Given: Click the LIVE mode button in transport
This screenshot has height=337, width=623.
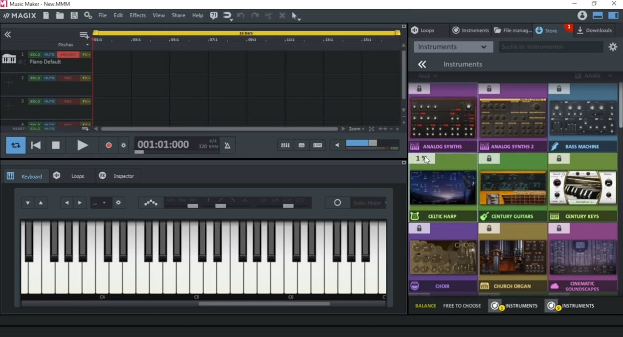Looking at the screenshot, I should coord(318,145).
